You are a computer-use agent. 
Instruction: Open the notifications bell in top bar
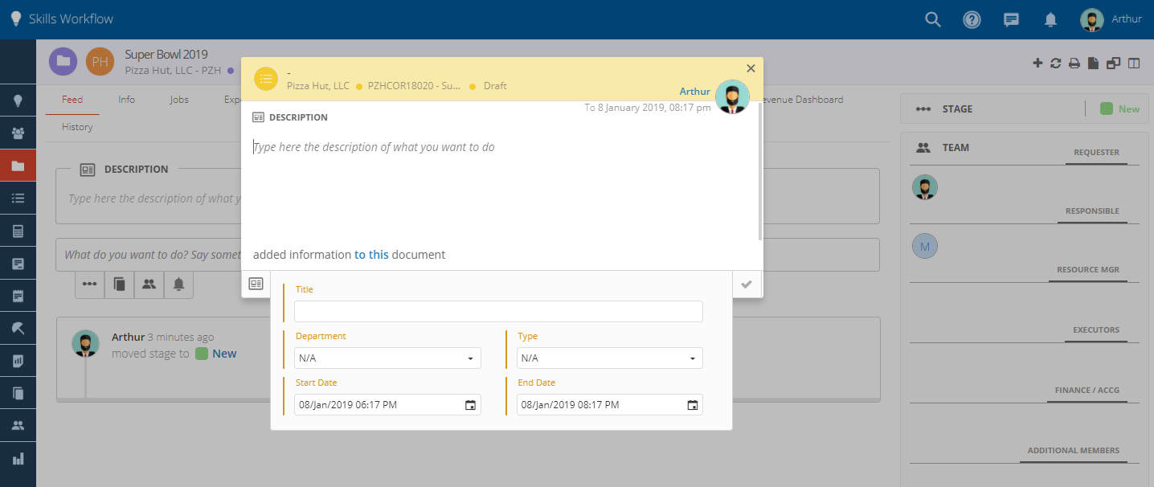1050,19
